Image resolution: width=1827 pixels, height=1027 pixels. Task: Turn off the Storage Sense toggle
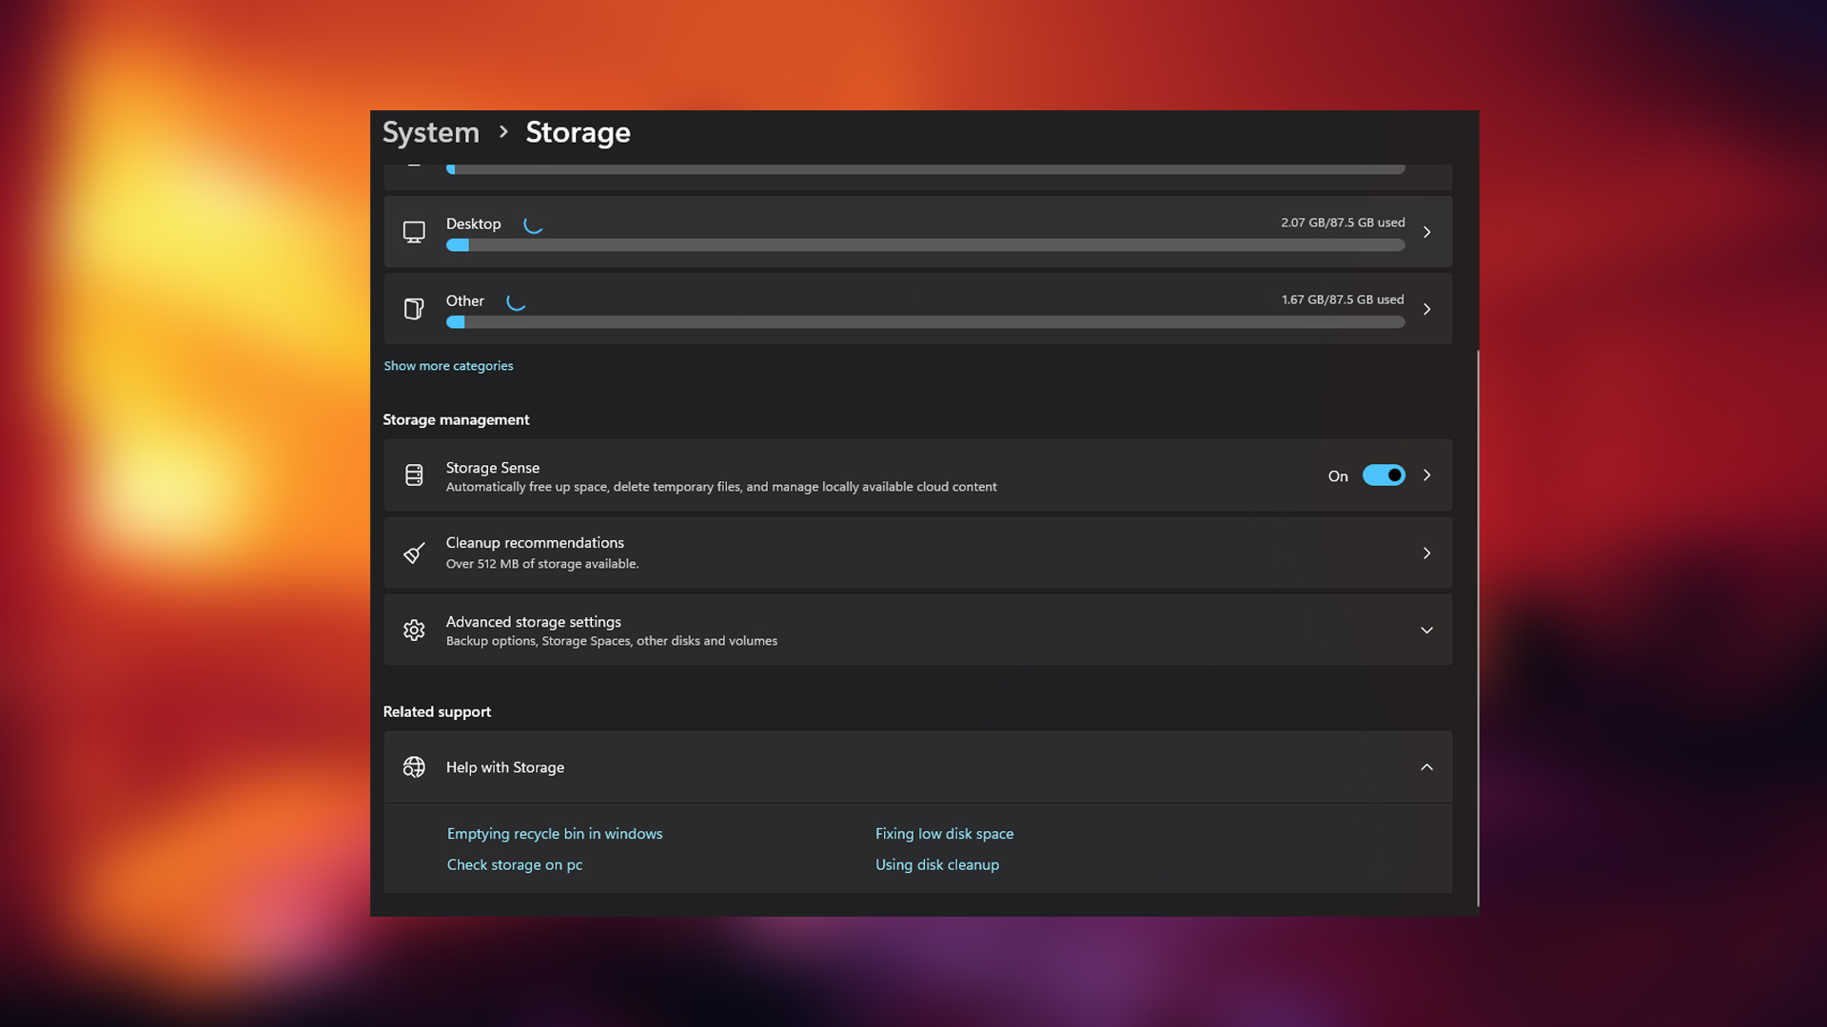tap(1384, 475)
